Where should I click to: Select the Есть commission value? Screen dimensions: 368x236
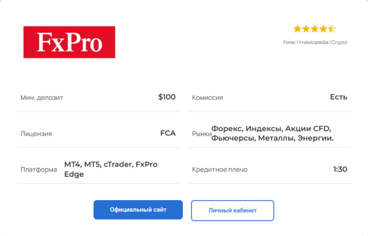(x=339, y=97)
